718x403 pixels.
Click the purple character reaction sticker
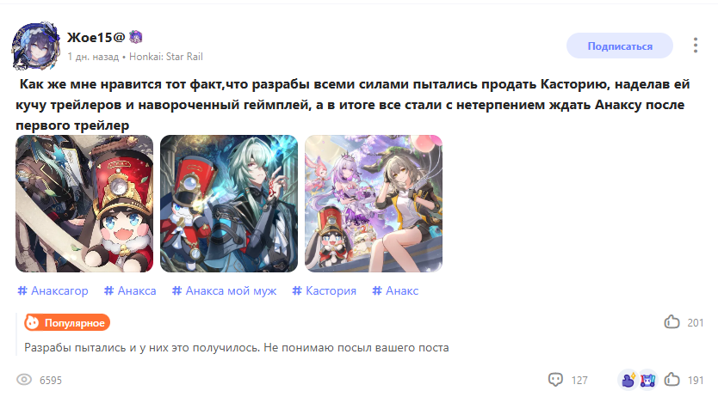[x=647, y=379]
